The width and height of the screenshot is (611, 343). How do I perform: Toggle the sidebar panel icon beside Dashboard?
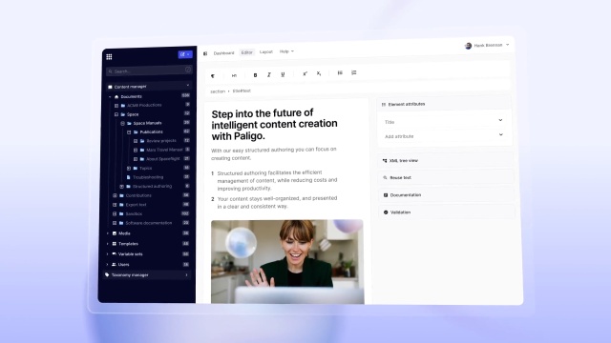(x=205, y=53)
